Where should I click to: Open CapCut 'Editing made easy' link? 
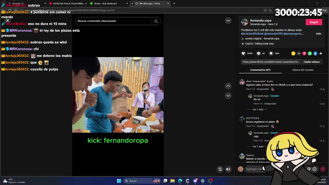259,44
